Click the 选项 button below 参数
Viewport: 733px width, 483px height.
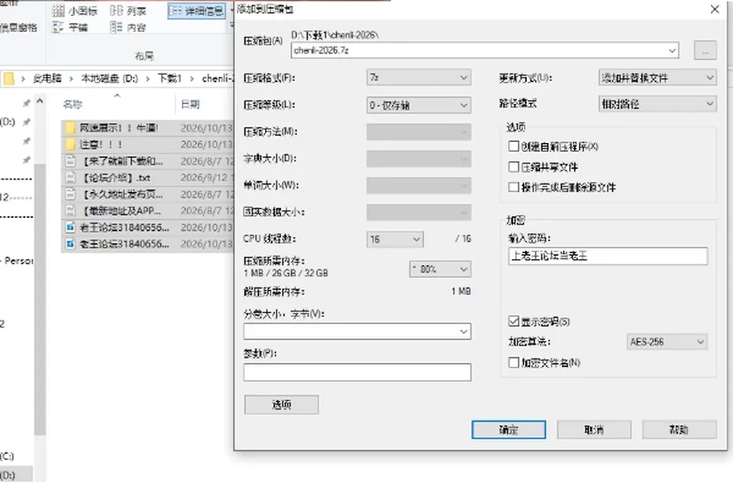coord(282,404)
